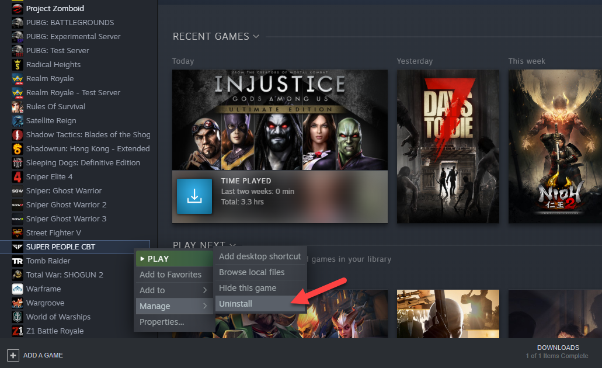Click the "1 of 1 Items Complete" status
The width and height of the screenshot is (602, 368).
coord(556,356)
